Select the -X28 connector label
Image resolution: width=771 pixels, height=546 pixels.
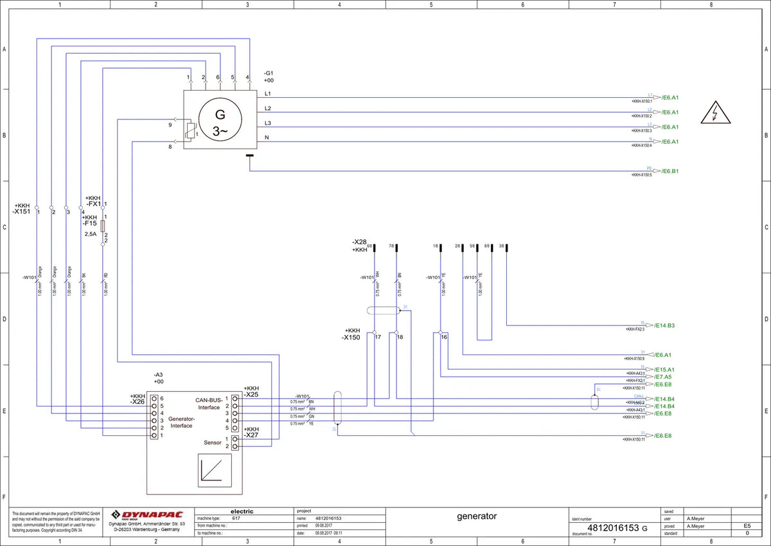[359, 242]
